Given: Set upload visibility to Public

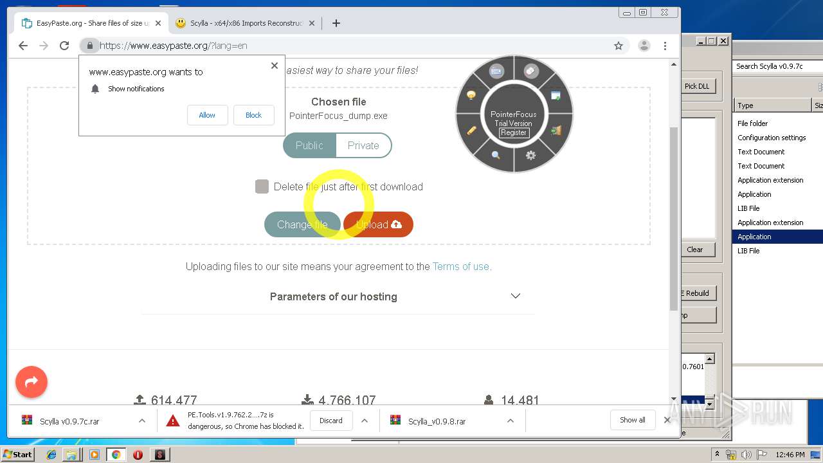Looking at the screenshot, I should (x=309, y=145).
